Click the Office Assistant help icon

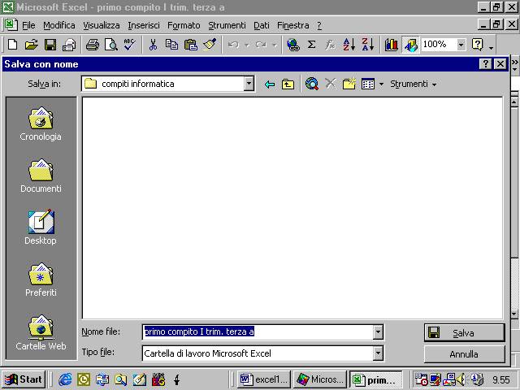click(477, 44)
